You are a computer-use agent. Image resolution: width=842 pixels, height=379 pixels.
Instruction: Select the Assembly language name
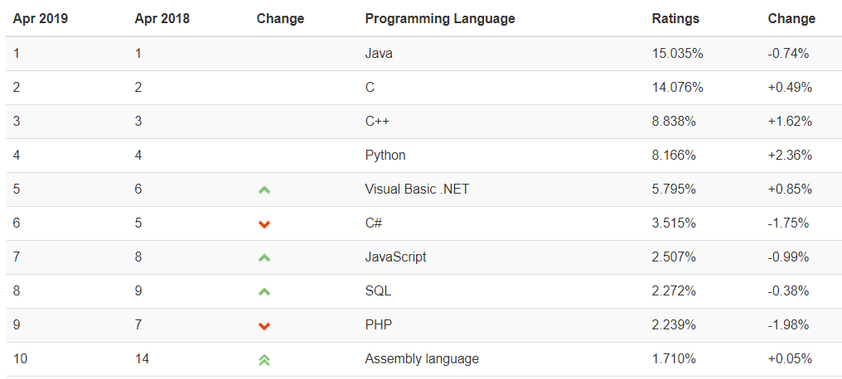coord(422,358)
